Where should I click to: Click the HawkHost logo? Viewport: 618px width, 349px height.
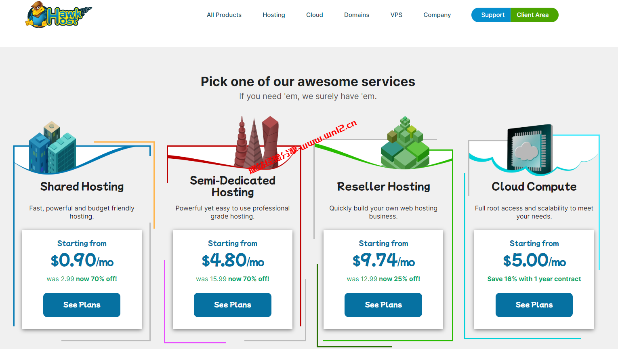tap(59, 15)
